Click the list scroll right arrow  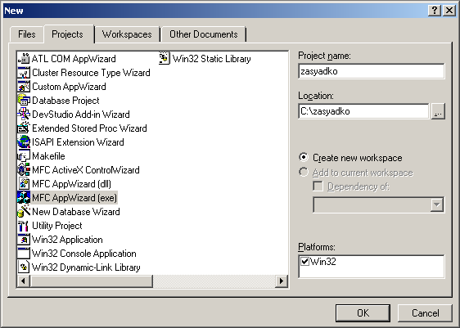282,281
